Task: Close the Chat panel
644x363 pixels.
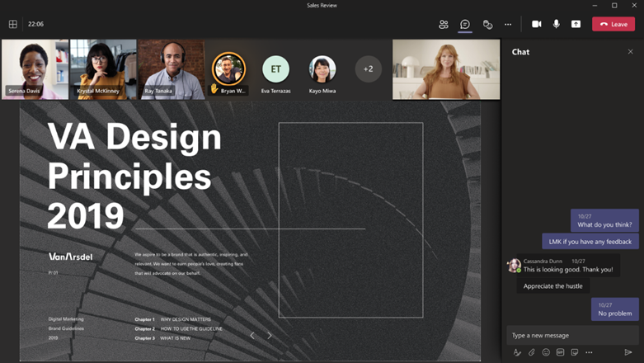Action: tap(631, 52)
